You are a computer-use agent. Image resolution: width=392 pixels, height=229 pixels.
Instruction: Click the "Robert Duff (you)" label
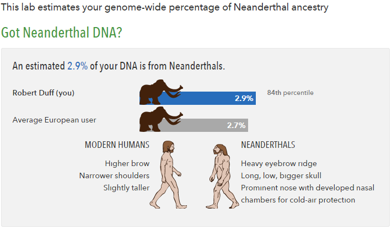[x=44, y=93]
